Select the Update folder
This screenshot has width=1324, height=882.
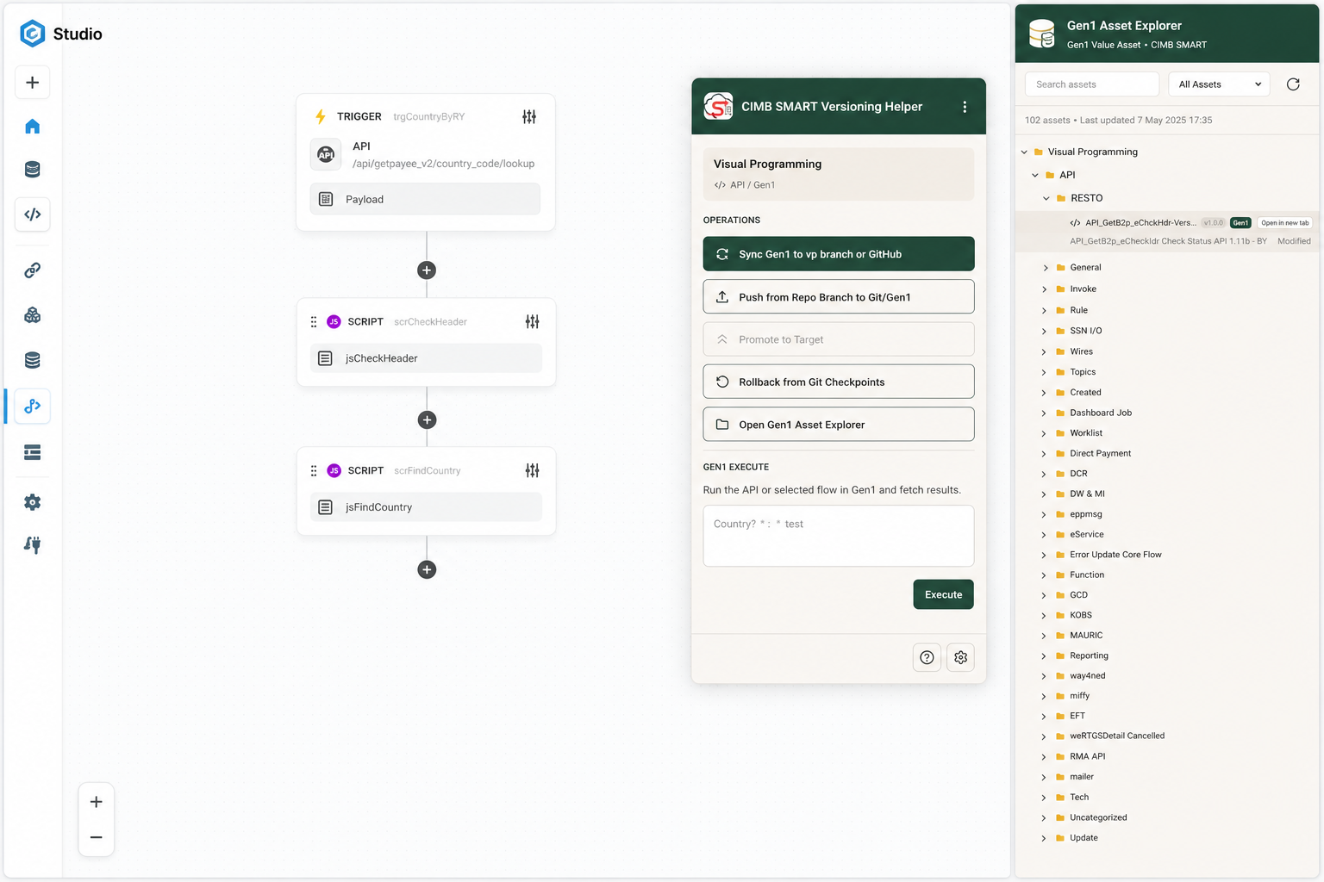(1083, 838)
